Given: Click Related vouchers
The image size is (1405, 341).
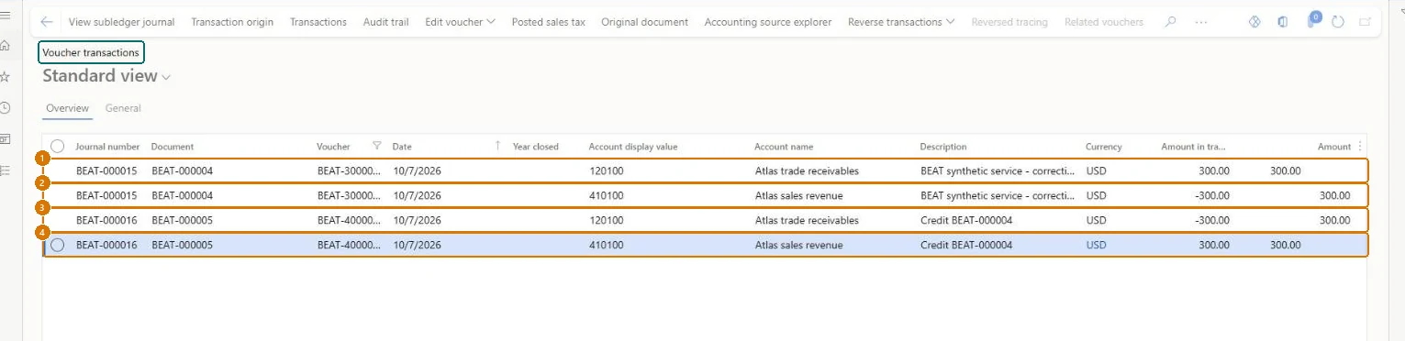Looking at the screenshot, I should tap(1104, 22).
